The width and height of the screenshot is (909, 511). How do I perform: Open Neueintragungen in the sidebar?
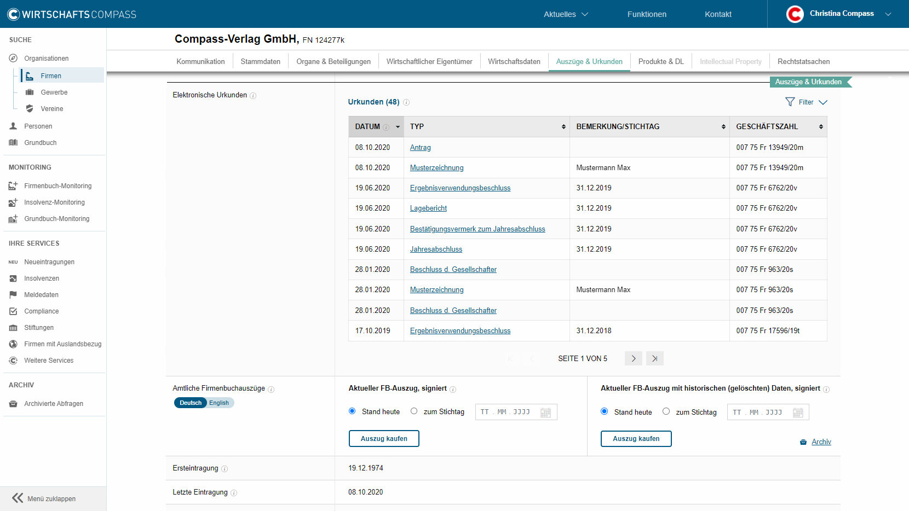[x=49, y=262]
